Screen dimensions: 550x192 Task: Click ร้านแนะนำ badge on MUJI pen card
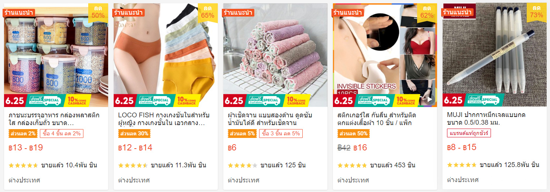[x=457, y=13]
